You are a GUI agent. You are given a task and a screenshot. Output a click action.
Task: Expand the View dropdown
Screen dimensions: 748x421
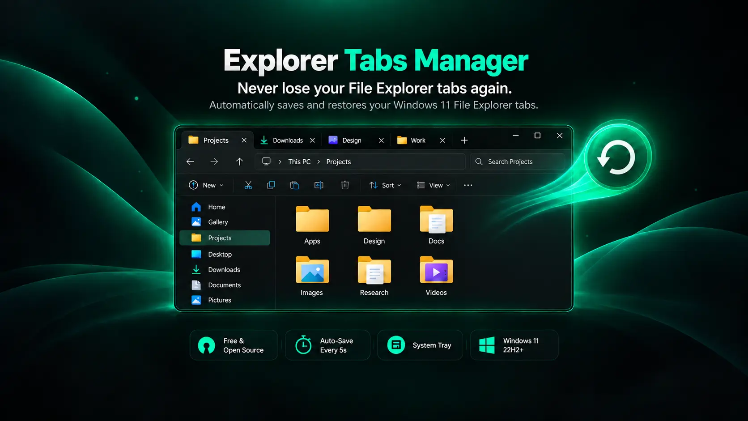coord(433,185)
